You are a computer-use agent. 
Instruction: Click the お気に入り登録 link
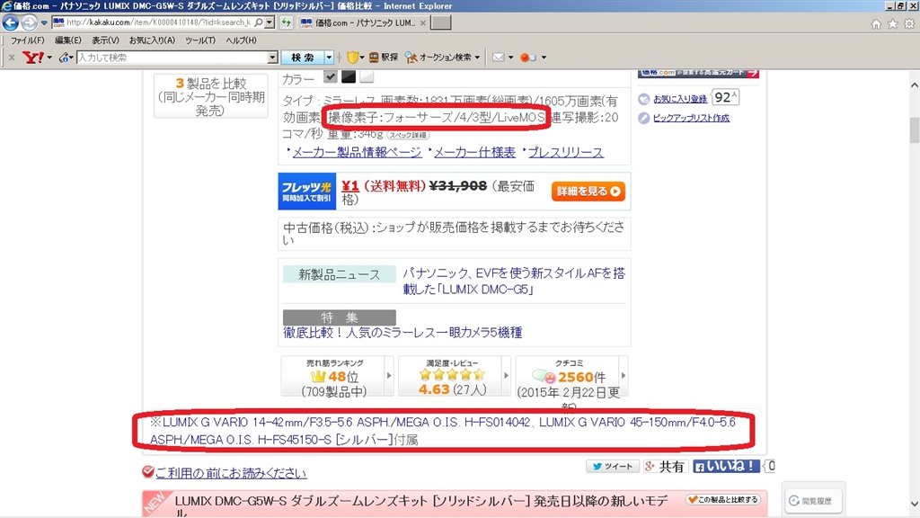680,99
